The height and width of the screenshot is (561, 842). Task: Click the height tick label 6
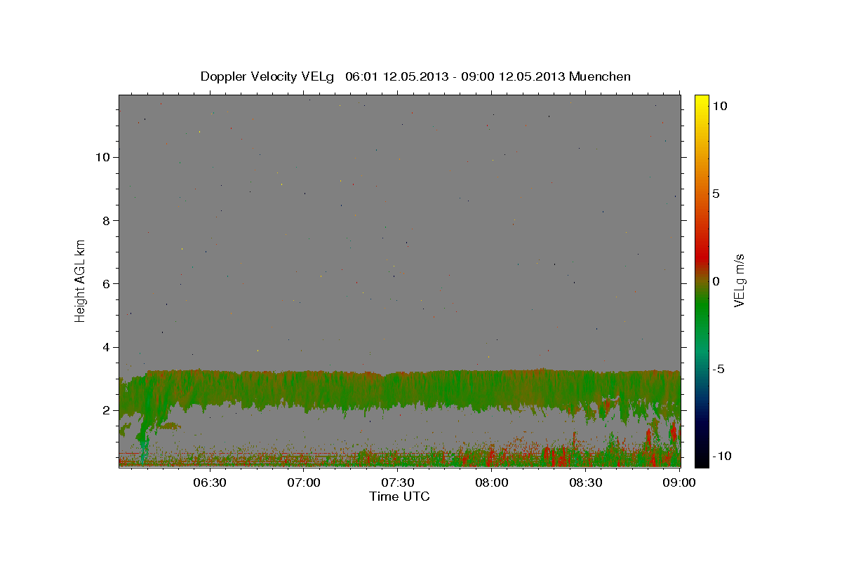click(x=108, y=284)
